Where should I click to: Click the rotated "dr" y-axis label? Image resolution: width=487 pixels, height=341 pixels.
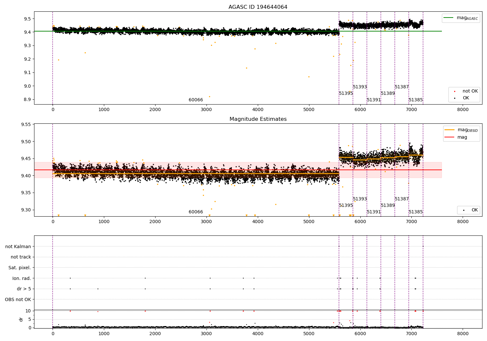pyautogui.click(x=21, y=319)
